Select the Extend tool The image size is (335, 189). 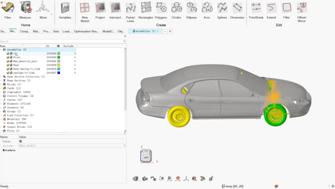[271, 10]
